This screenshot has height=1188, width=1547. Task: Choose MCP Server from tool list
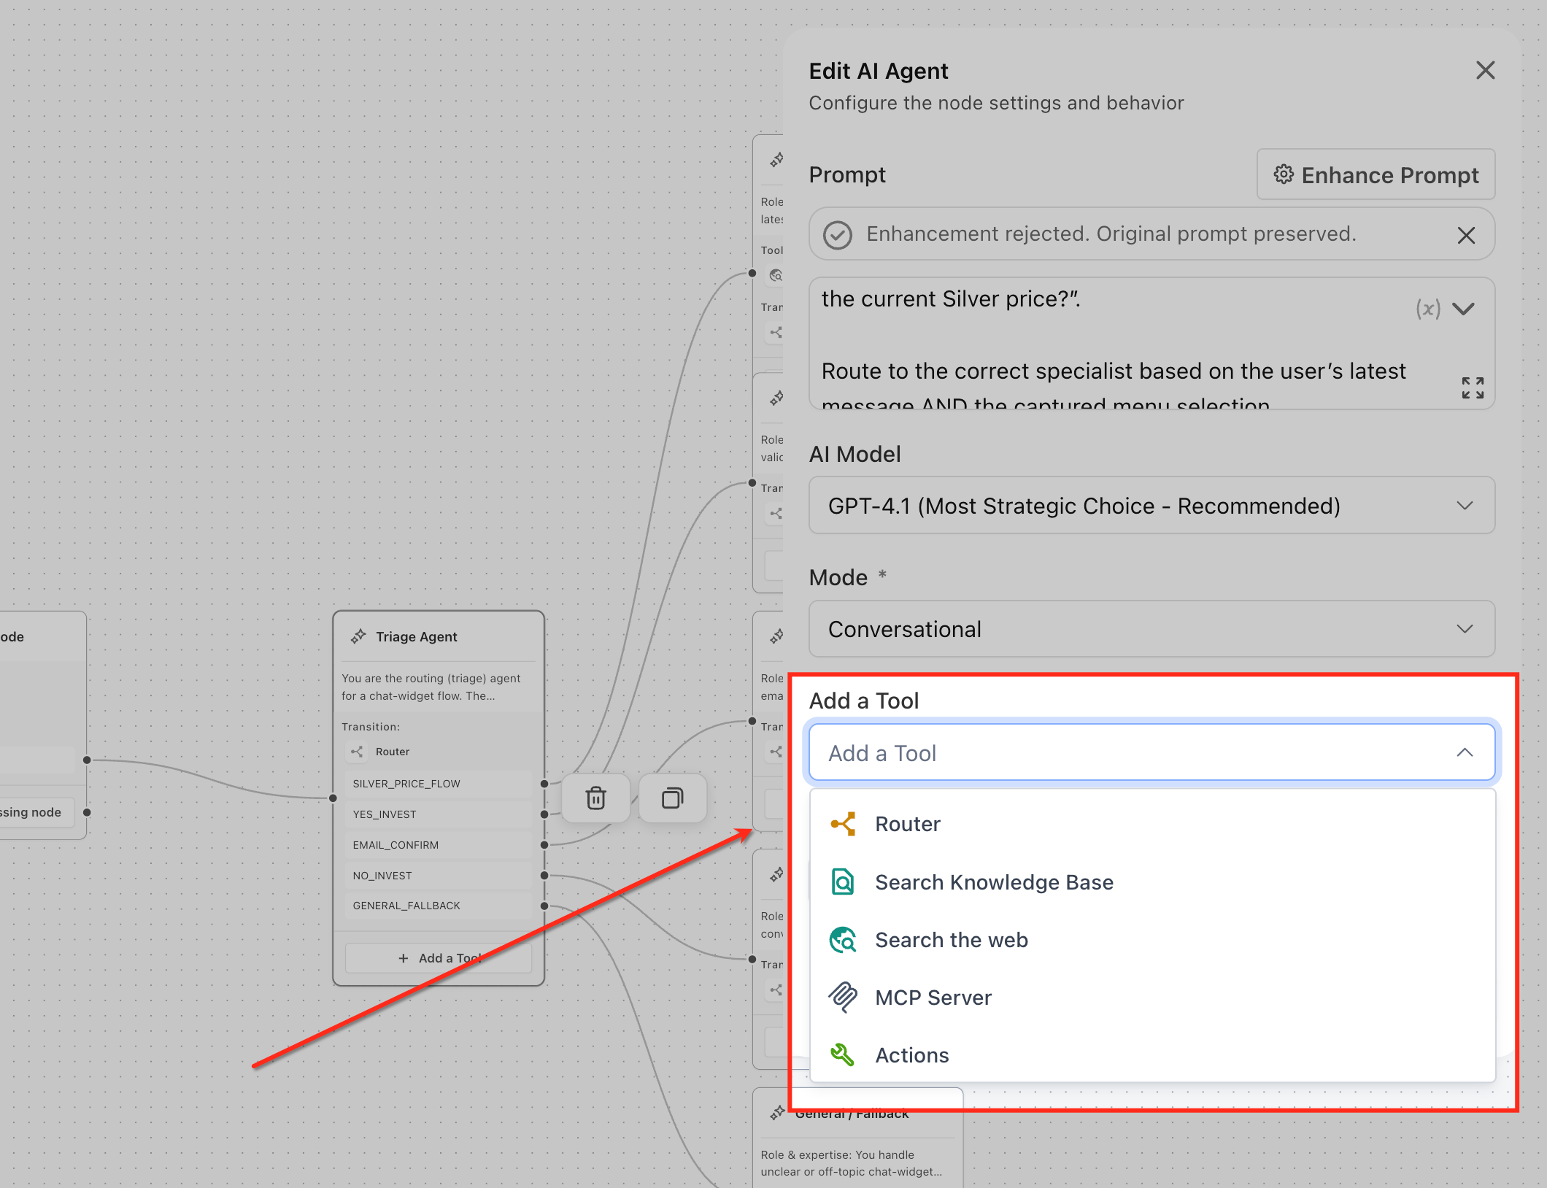point(933,997)
